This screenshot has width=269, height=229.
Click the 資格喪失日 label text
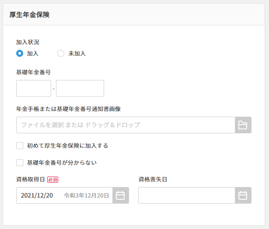pyautogui.click(x=153, y=179)
